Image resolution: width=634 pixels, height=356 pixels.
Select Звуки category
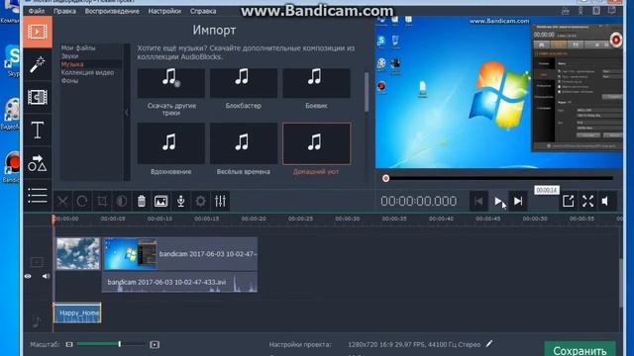(69, 56)
